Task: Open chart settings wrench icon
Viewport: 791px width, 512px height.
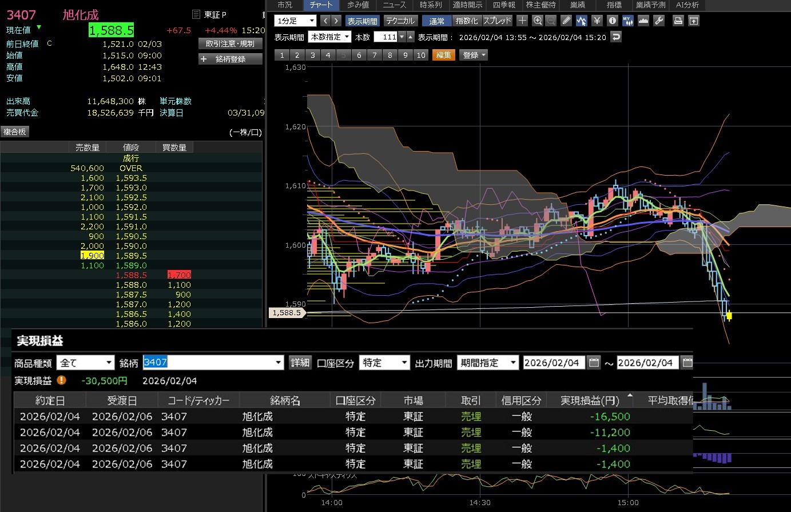Action: click(x=659, y=21)
